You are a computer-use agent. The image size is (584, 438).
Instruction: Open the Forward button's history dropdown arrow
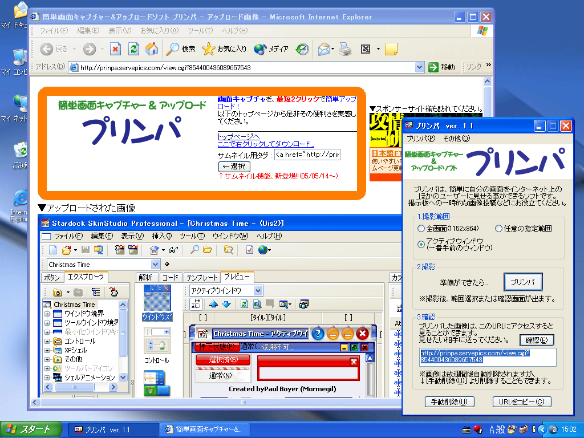102,49
